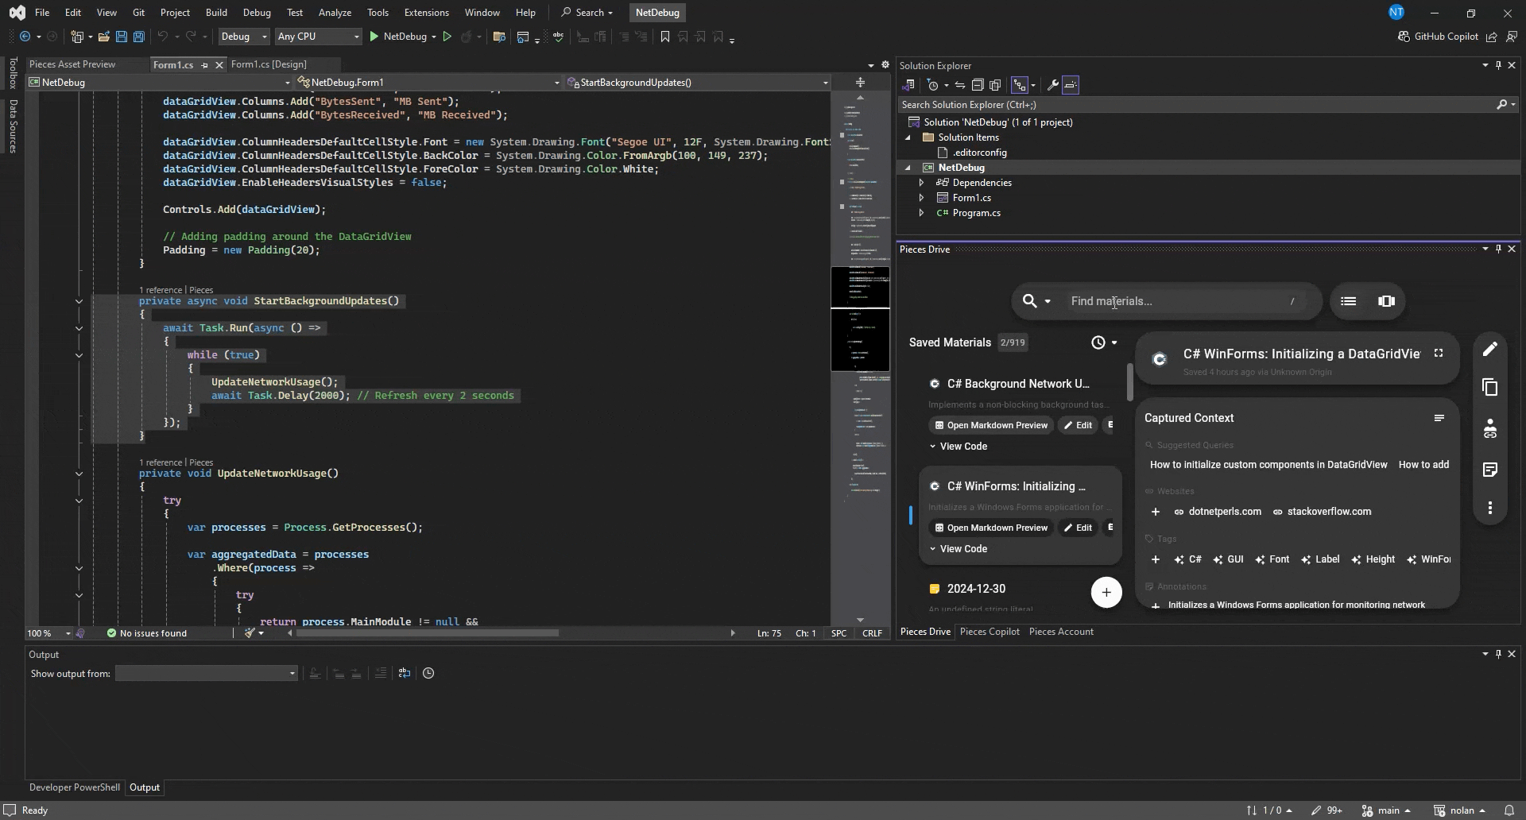1526x820 pixels.
Task: Expand Form1.cs node in Solution Explorer
Action: coord(921,198)
